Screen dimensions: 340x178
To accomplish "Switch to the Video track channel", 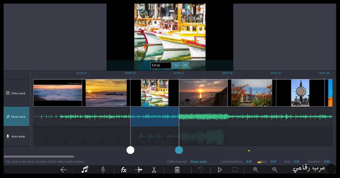I will 16,93.
